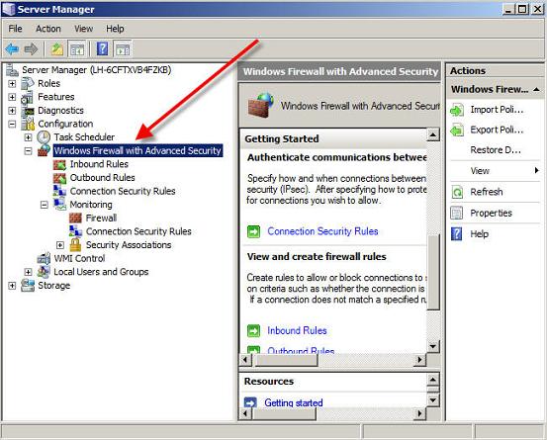The height and width of the screenshot is (440, 547).
Task: Click the Resources horizontal scrollbar thumb
Action: coord(284,414)
